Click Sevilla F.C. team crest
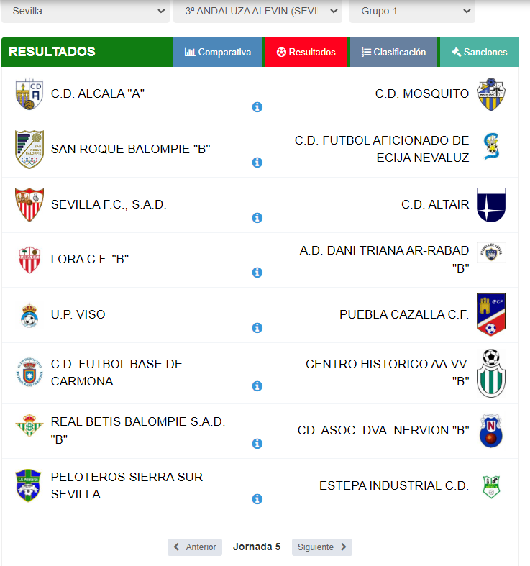This screenshot has width=530, height=566. click(29, 205)
